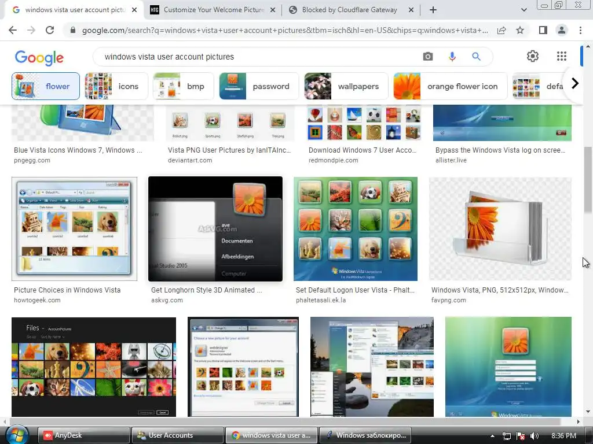Open the Windows заблокиро... taskbar item

pos(365,435)
